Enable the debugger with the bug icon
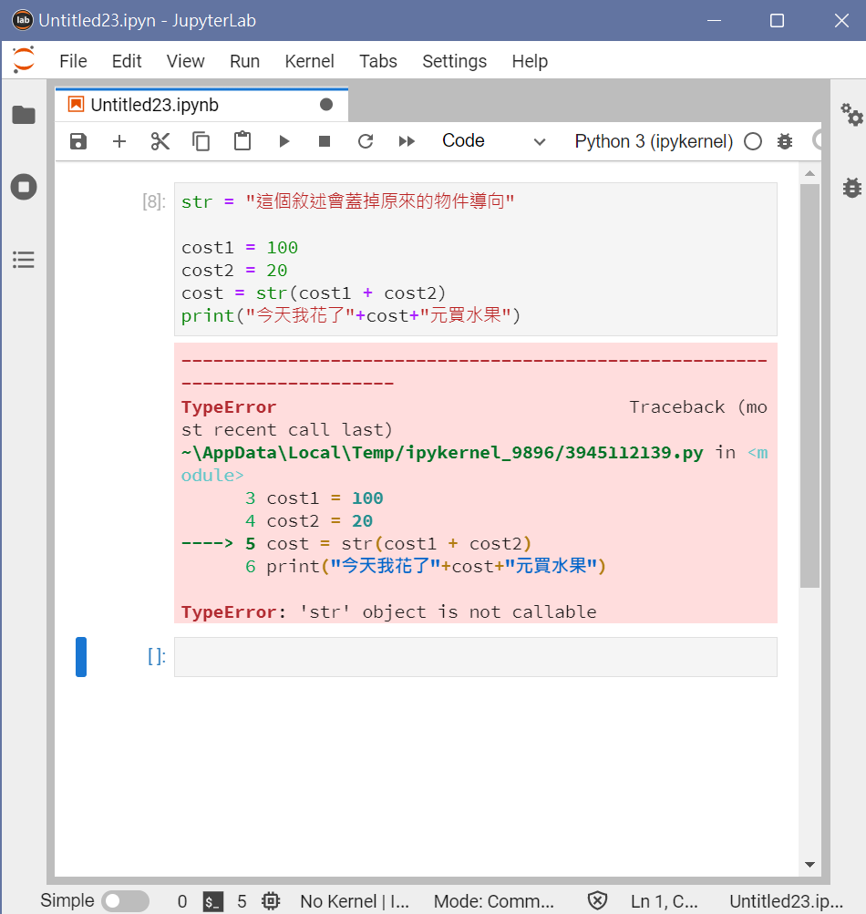This screenshot has height=914, width=866. click(x=785, y=141)
